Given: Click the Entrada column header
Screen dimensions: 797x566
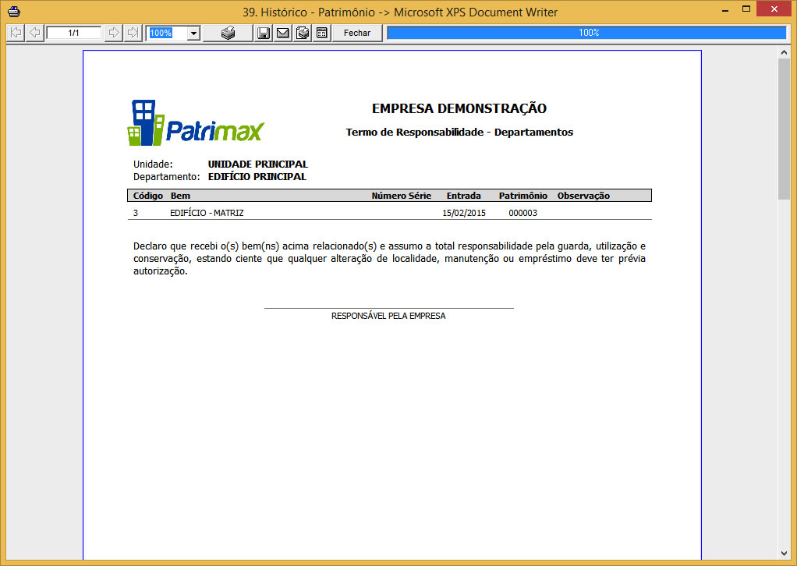Looking at the screenshot, I should 463,196.
